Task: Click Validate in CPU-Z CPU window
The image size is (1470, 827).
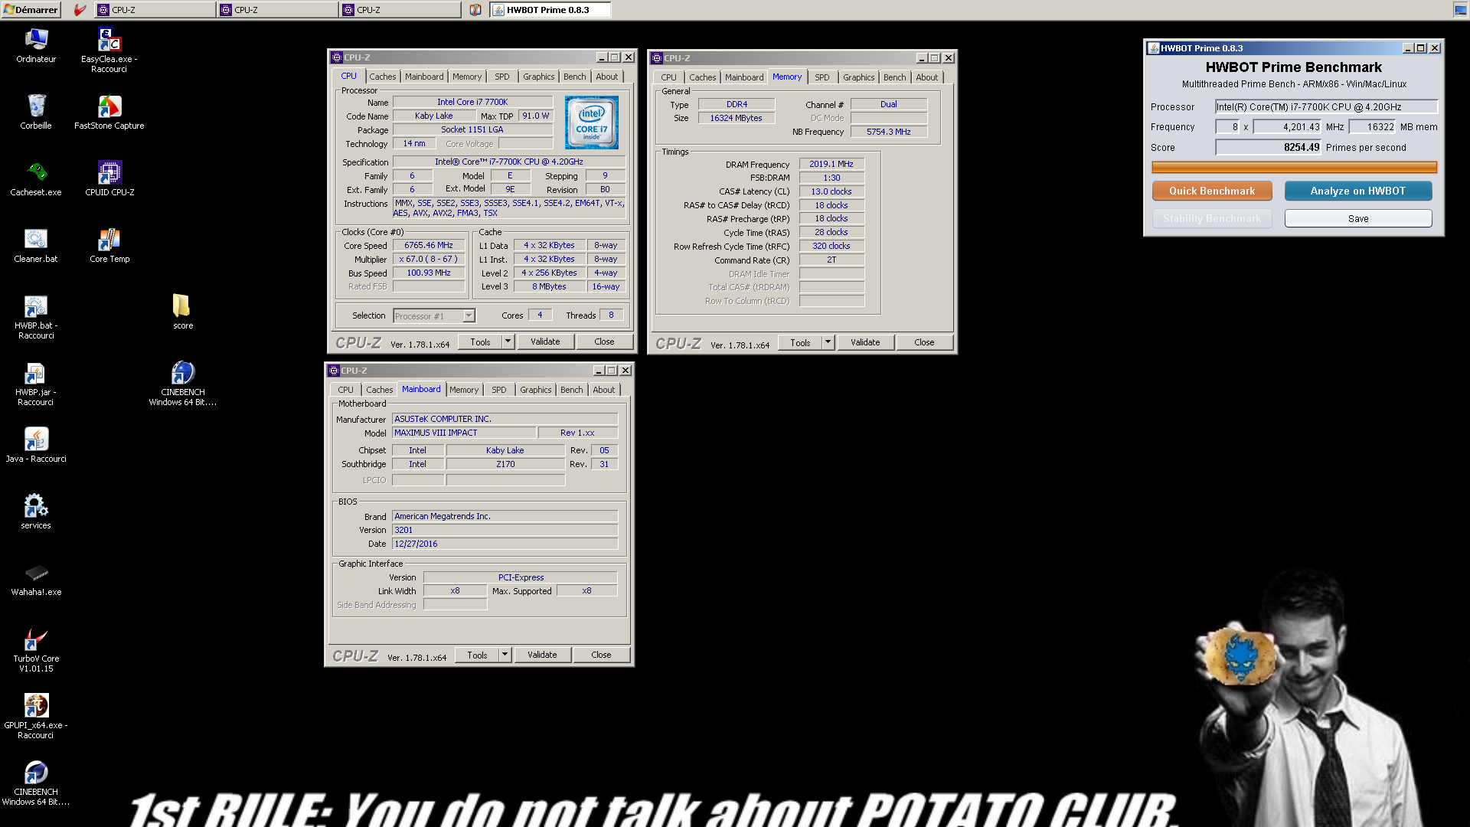Action: 545,342
